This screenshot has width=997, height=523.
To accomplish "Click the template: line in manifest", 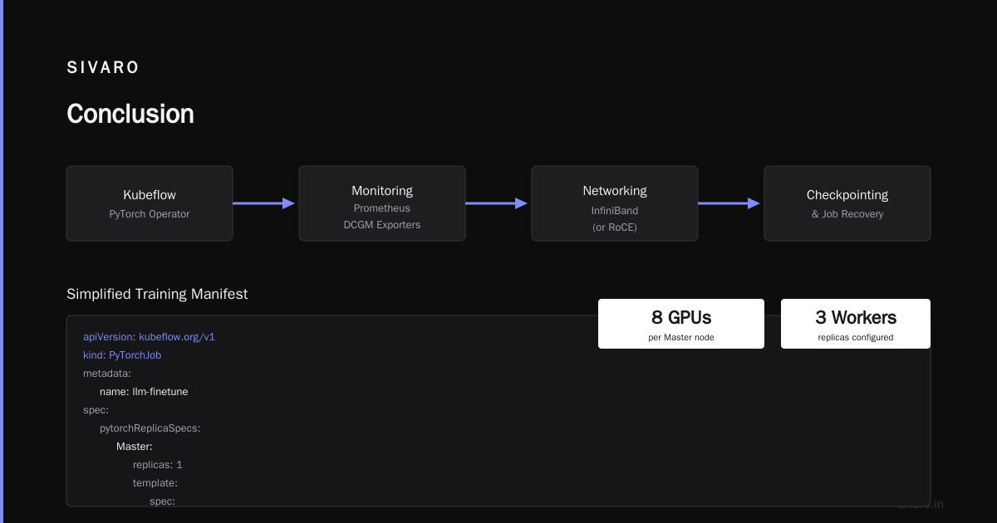I will (x=155, y=483).
